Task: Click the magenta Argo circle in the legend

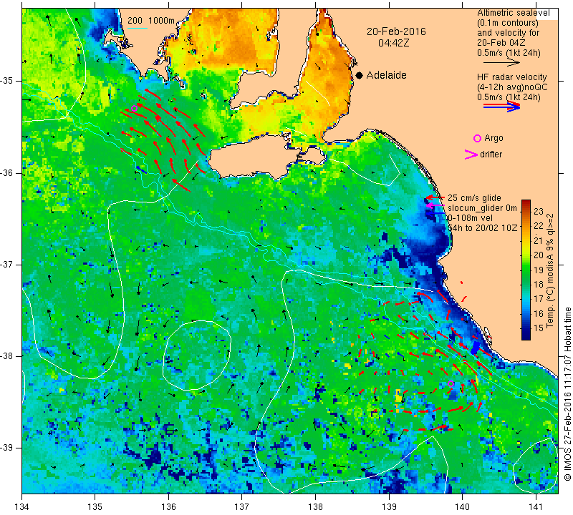Action: coord(477,138)
